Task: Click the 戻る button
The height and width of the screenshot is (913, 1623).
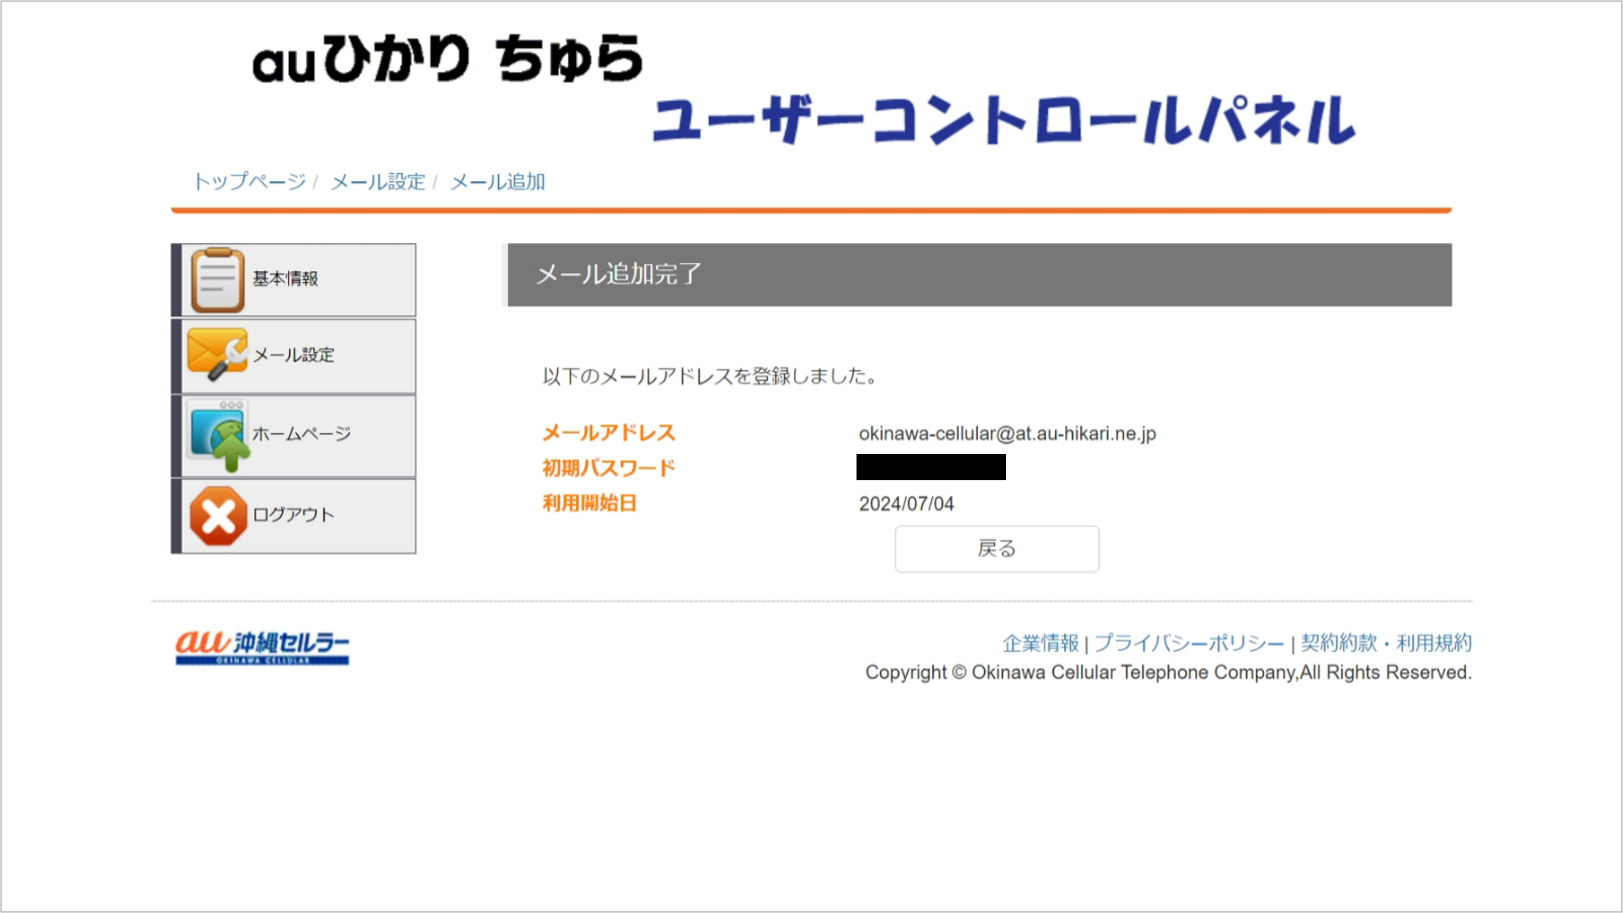Action: (x=997, y=549)
